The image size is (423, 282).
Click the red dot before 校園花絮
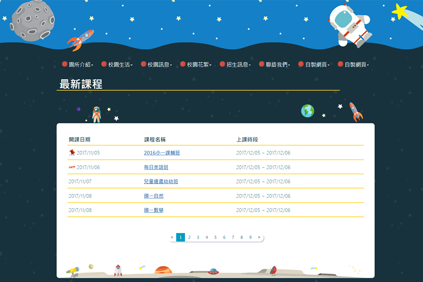click(182, 64)
